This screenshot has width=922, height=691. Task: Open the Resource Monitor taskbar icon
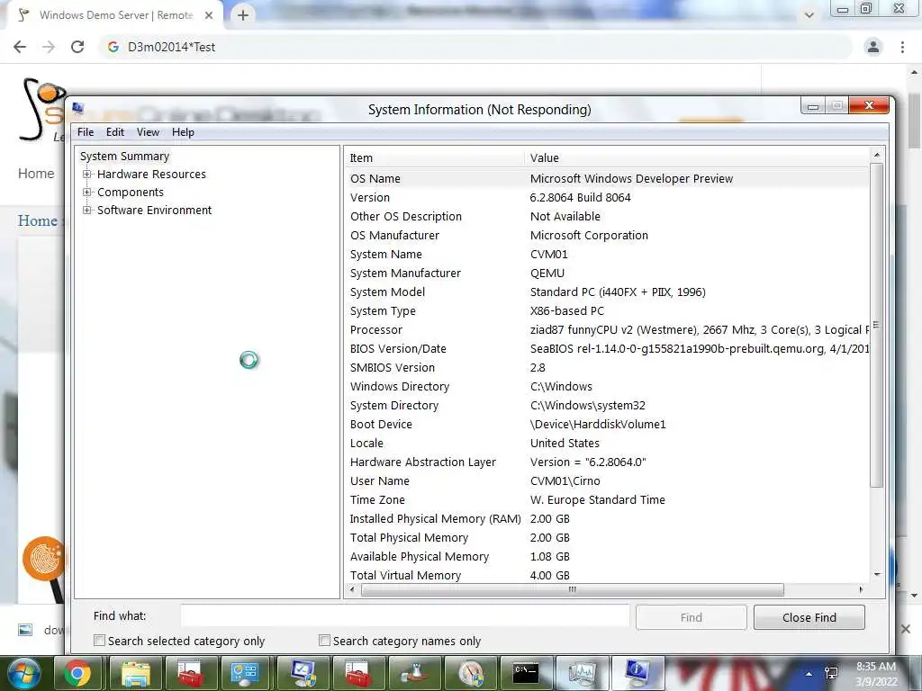[581, 673]
